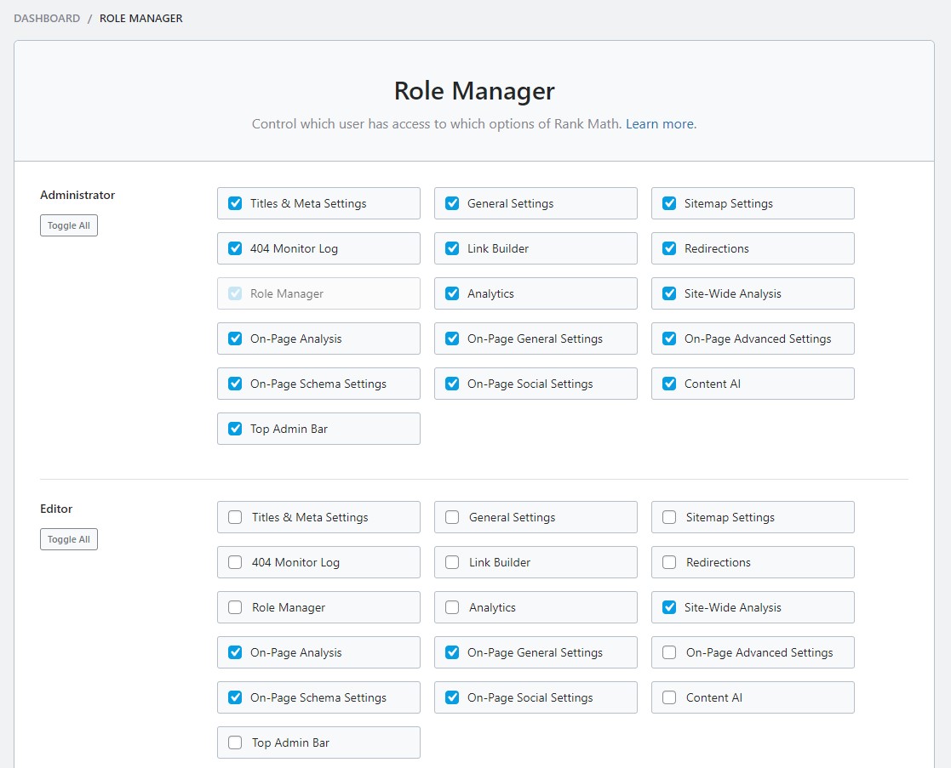Click Toggle All under Editor

pos(68,539)
